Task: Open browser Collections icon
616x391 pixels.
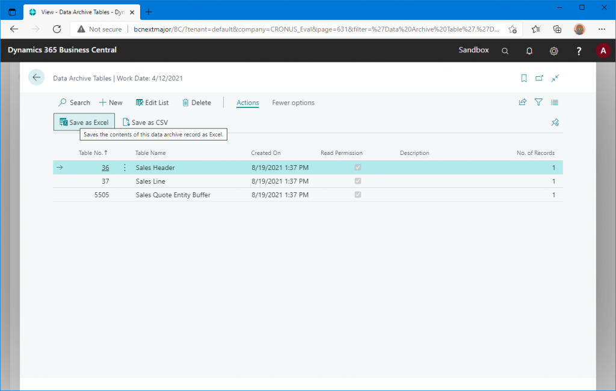Action: click(x=557, y=29)
